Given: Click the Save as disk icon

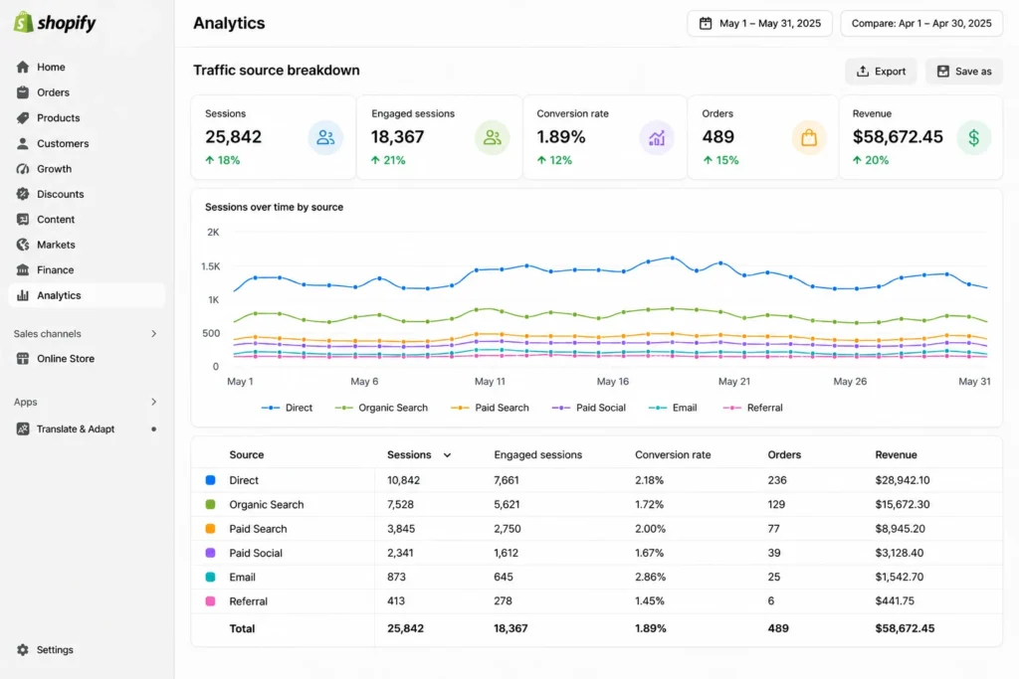Looking at the screenshot, I should click(x=943, y=72).
